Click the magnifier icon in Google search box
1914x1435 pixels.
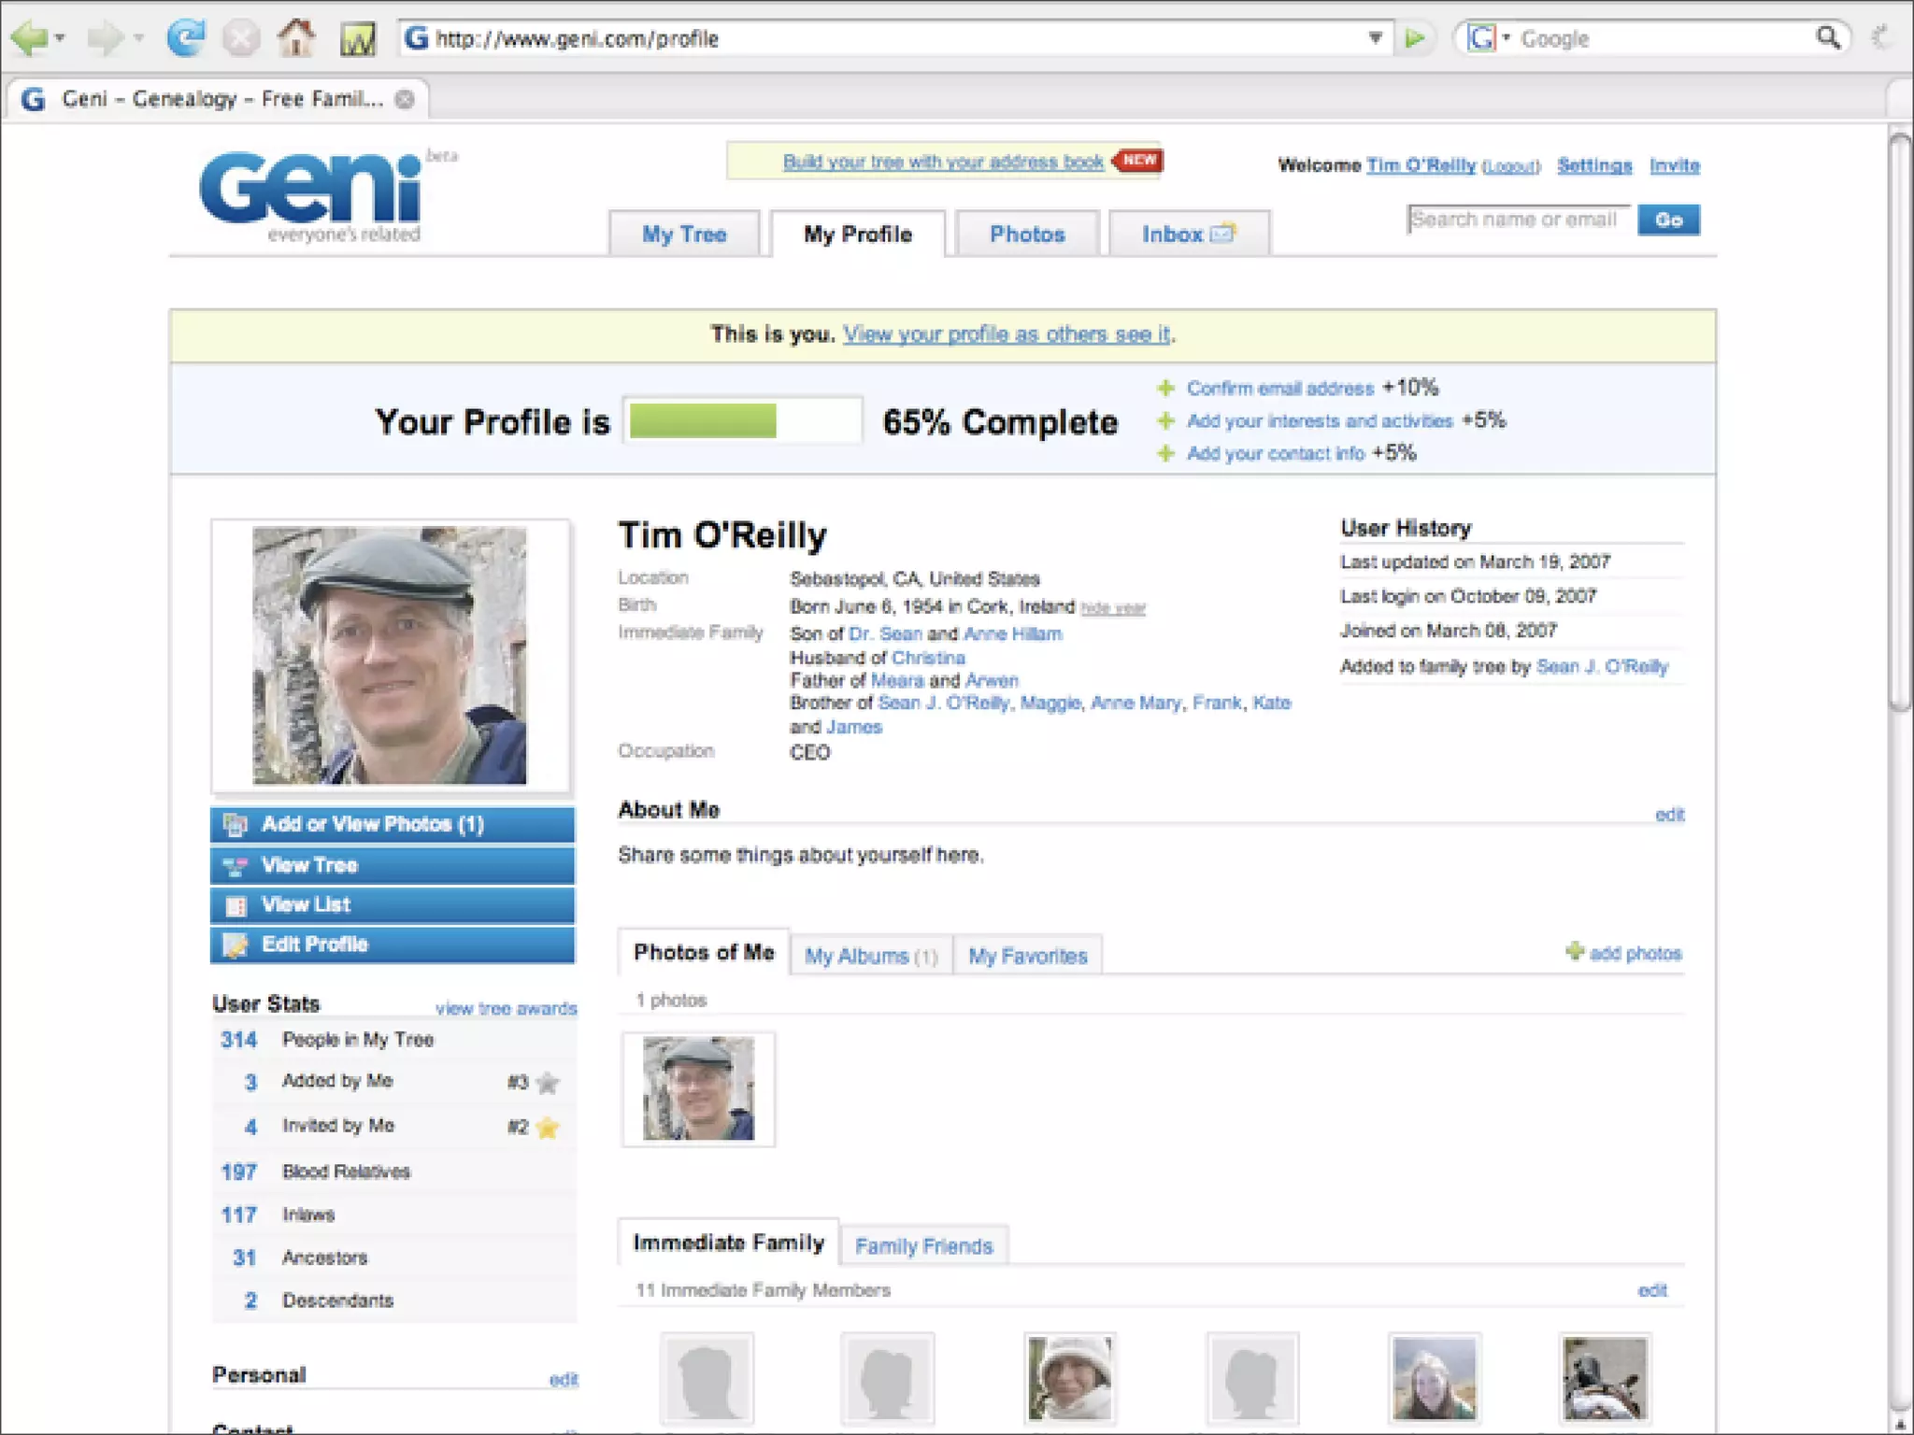pyautogui.click(x=1827, y=38)
